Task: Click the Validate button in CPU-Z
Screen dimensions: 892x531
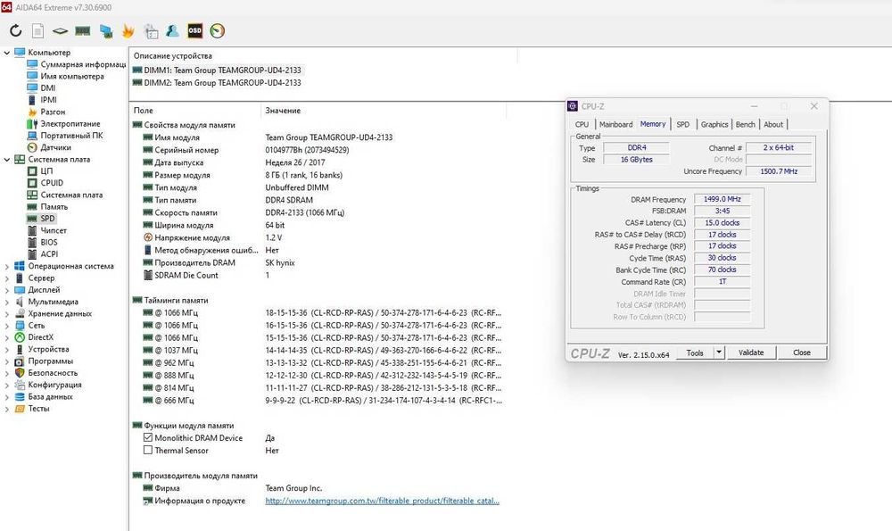Action: click(x=751, y=353)
